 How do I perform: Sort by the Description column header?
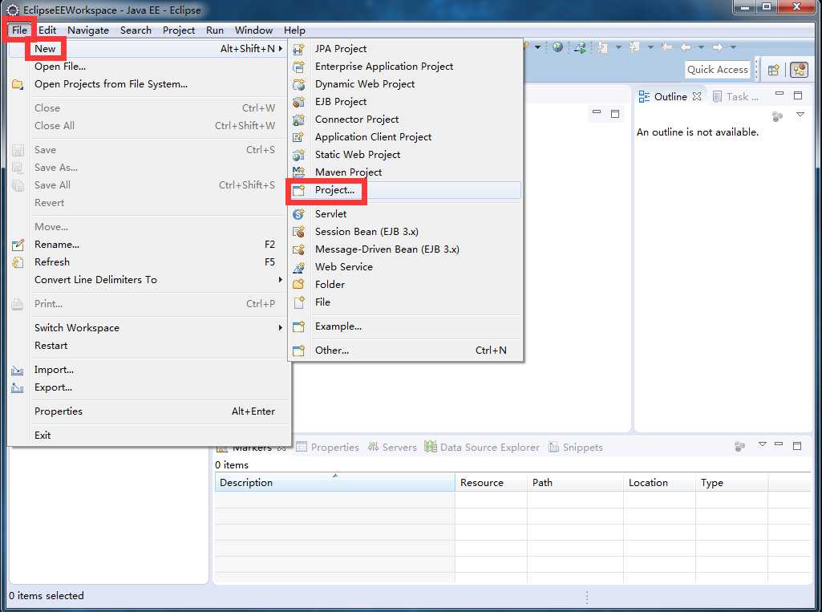click(x=335, y=483)
